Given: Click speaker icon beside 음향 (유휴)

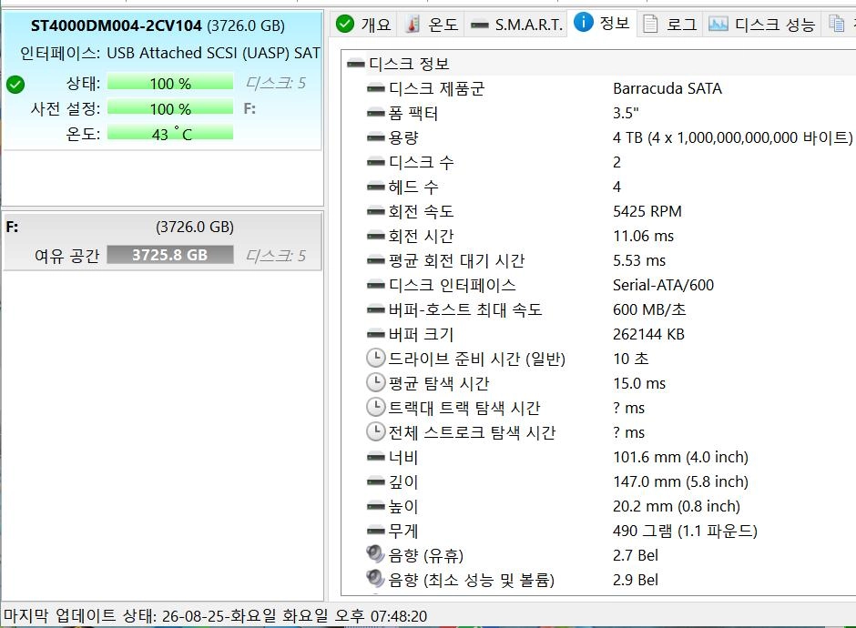Looking at the screenshot, I should (375, 553).
